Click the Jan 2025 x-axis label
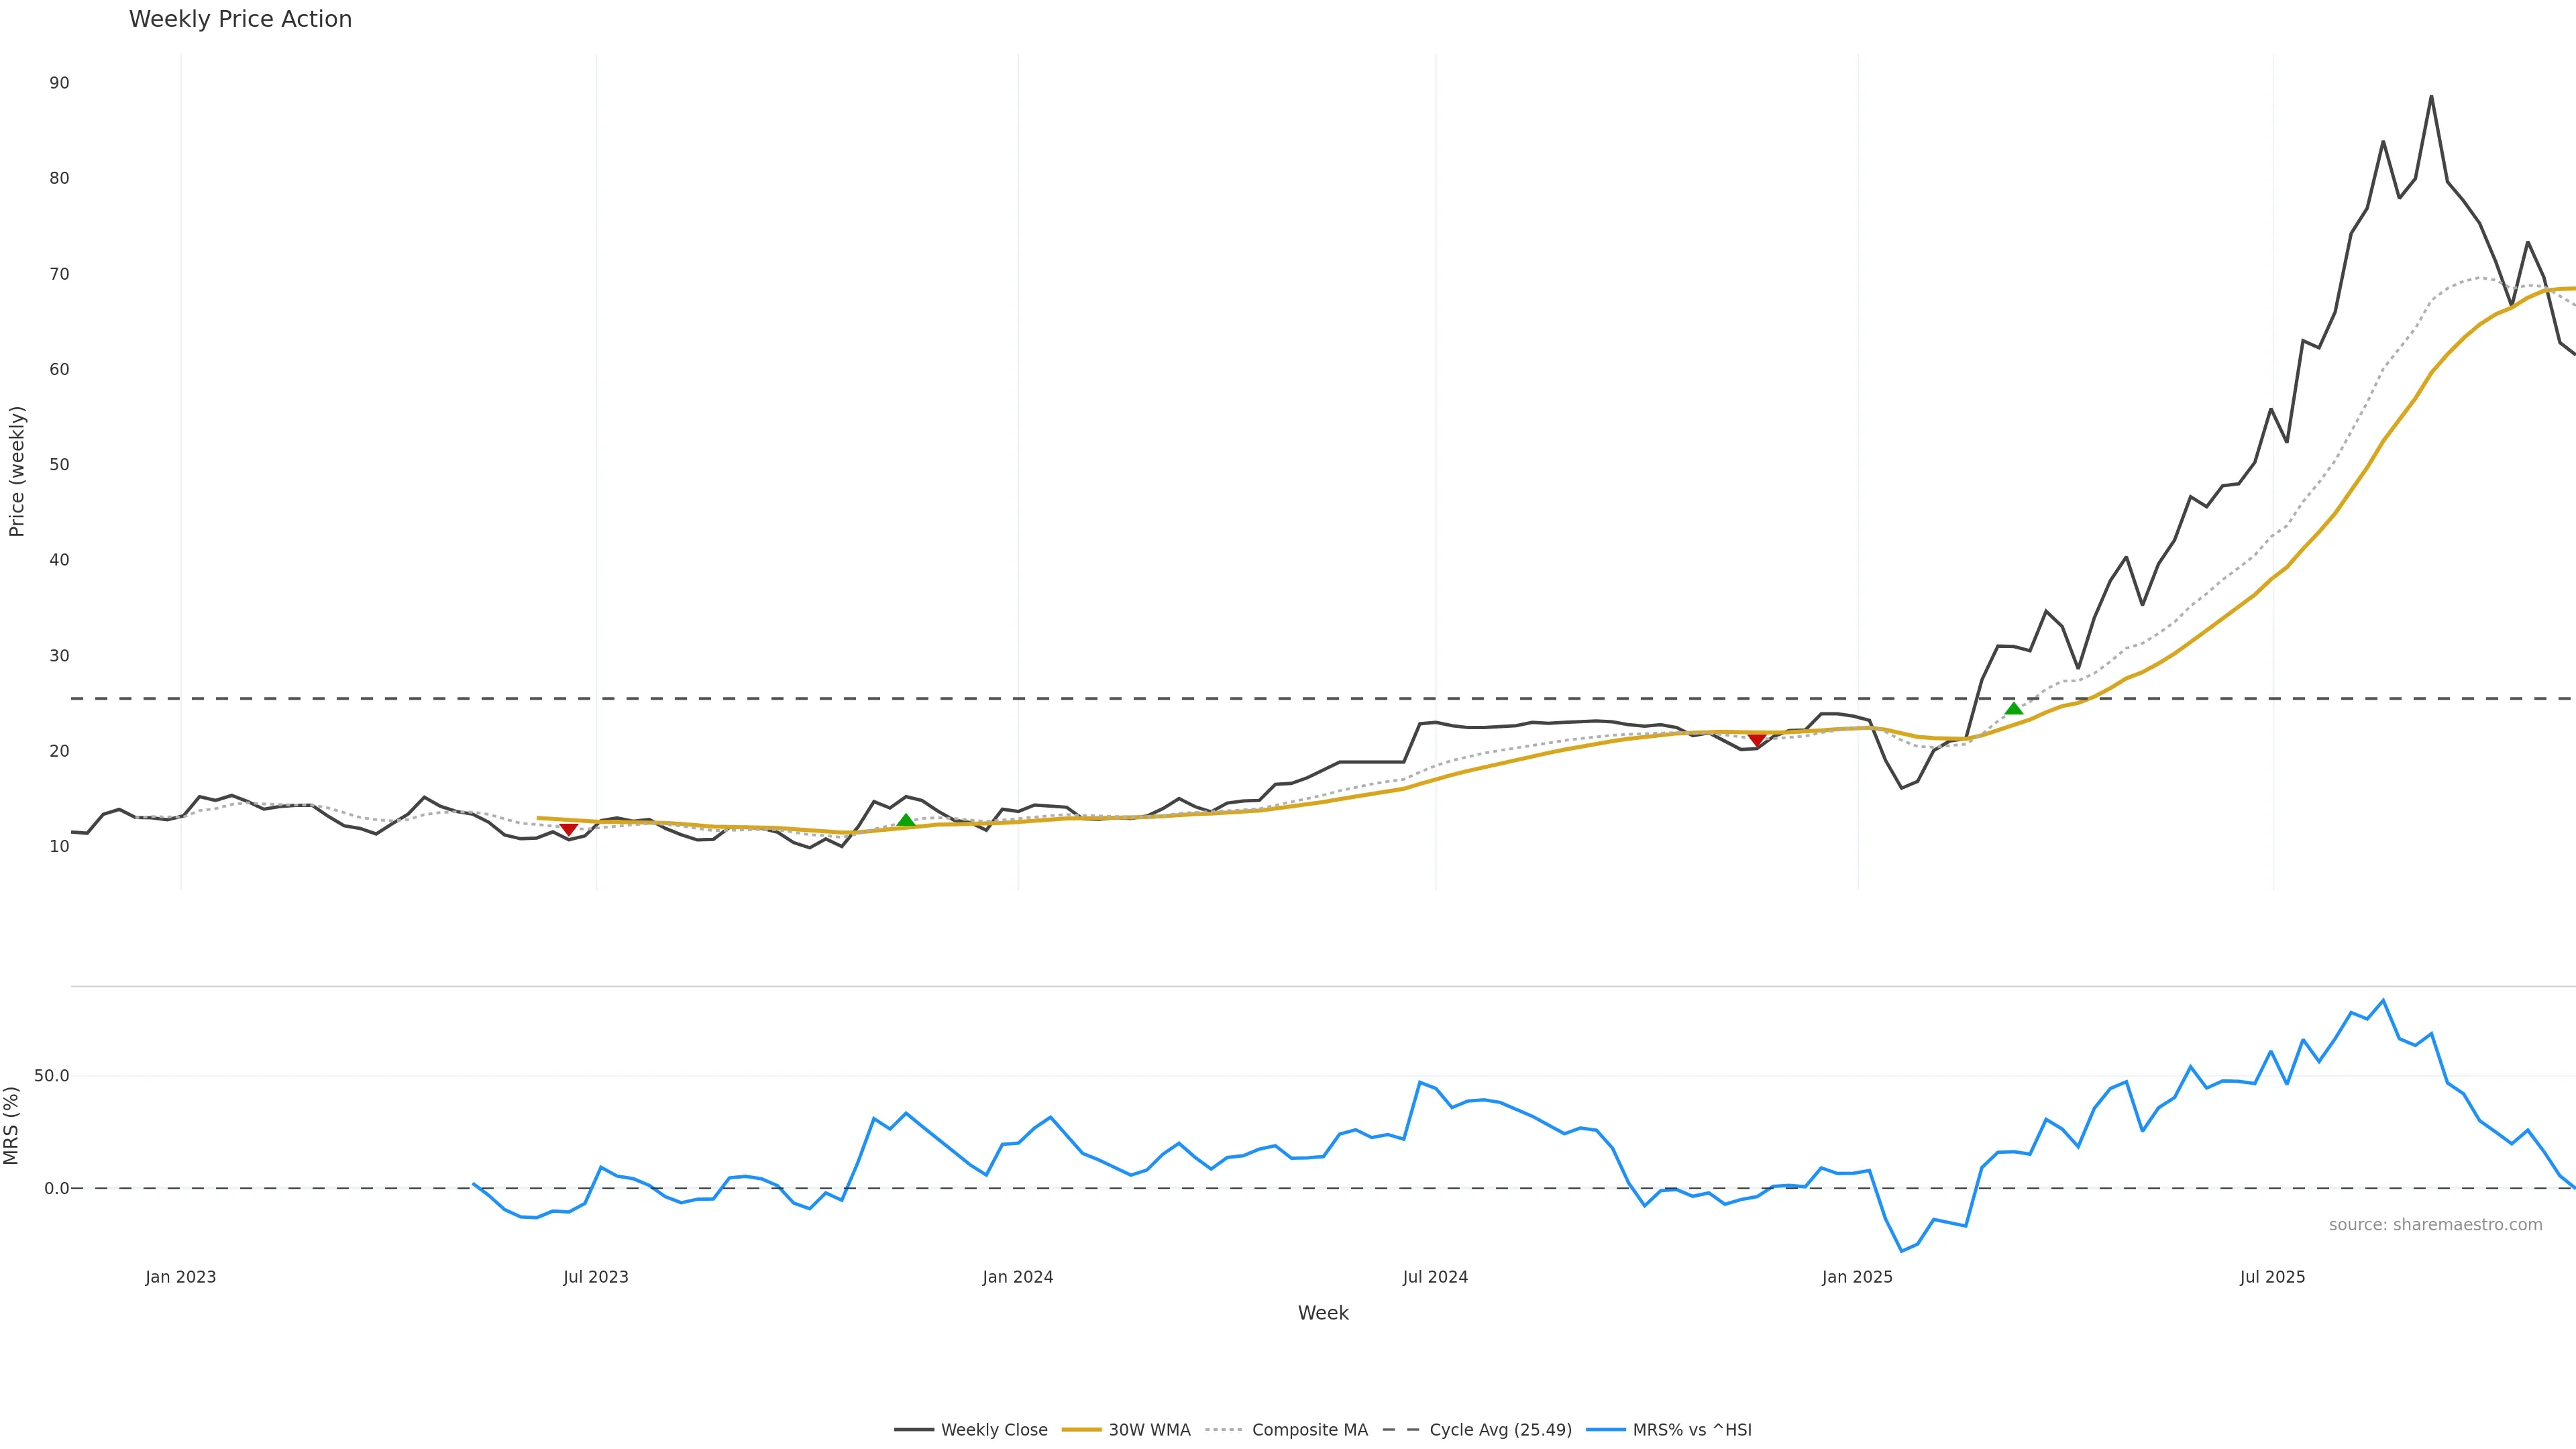The image size is (2576, 1449). (1857, 1277)
